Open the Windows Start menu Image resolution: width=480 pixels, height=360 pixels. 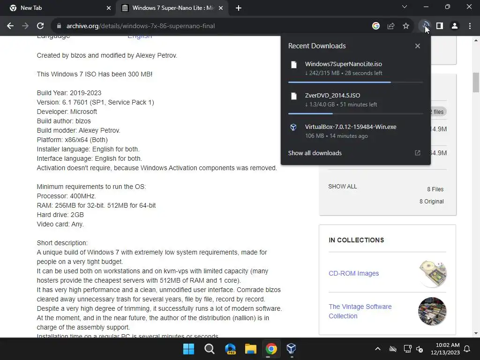(188, 349)
